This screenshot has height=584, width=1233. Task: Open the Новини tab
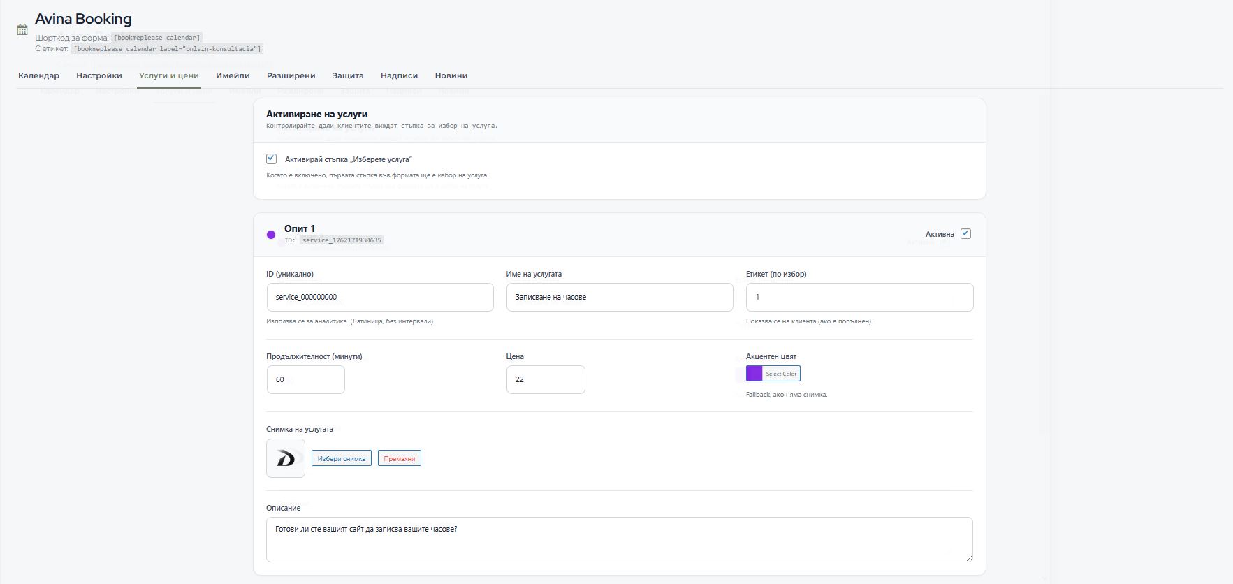451,75
